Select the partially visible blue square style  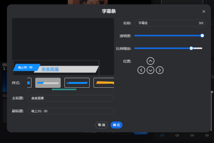click(29, 83)
